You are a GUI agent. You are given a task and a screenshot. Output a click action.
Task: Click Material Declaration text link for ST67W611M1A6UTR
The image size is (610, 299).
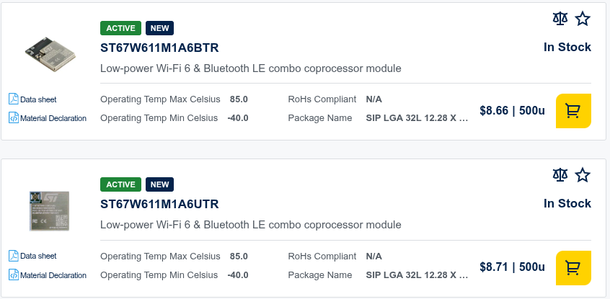pos(53,275)
